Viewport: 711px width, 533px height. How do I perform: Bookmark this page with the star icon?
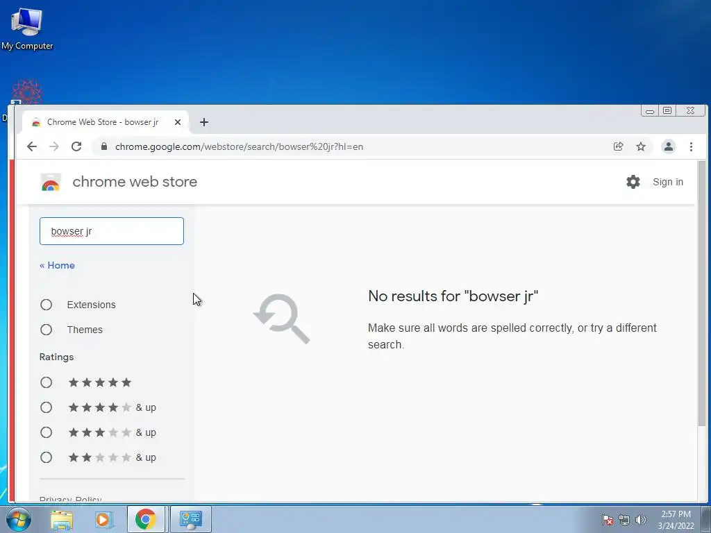point(640,146)
